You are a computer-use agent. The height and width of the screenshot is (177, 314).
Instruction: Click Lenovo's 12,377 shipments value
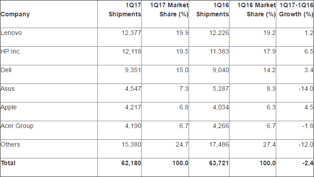(x=131, y=33)
